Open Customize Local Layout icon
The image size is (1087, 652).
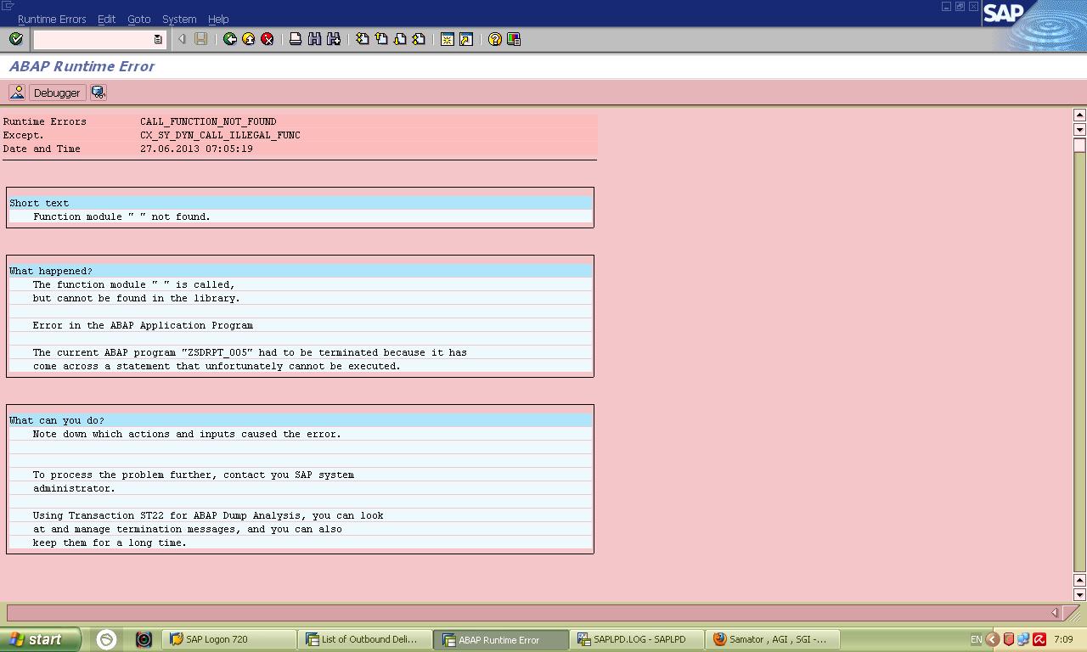tap(514, 39)
